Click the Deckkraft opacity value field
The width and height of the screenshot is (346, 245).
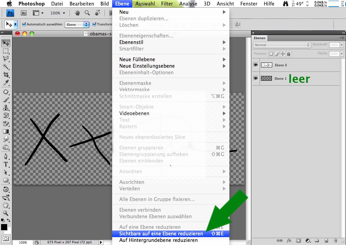pos(334,45)
